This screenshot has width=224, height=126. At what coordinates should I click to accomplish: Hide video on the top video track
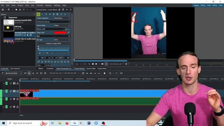(x=14, y=83)
